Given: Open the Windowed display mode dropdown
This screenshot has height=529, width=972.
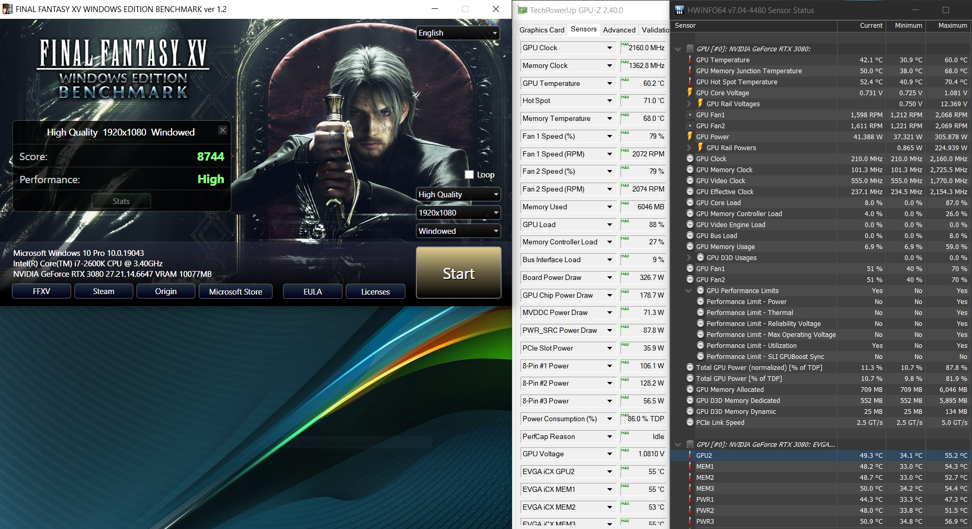Looking at the screenshot, I should click(x=458, y=231).
